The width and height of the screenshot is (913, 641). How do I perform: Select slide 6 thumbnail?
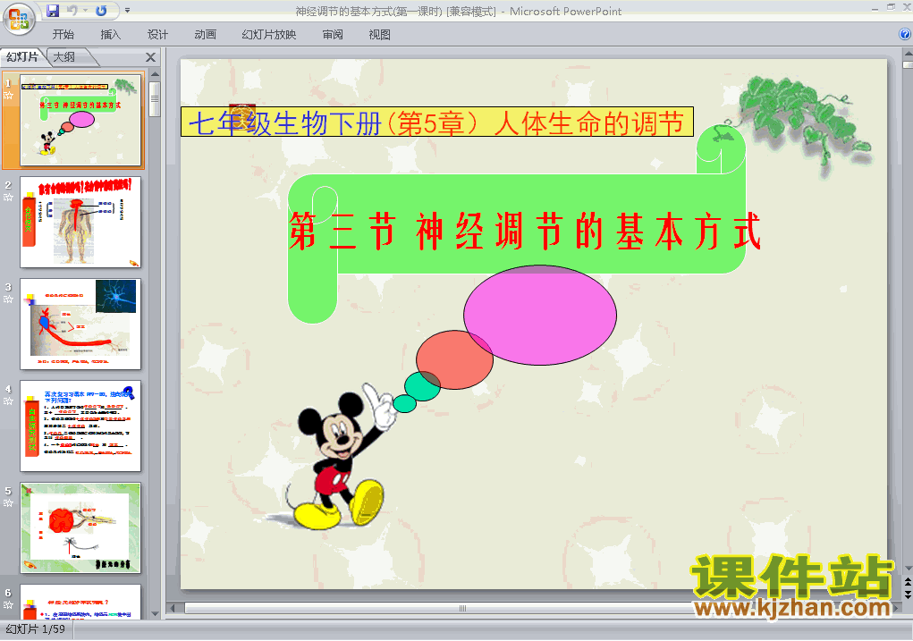pyautogui.click(x=80, y=602)
